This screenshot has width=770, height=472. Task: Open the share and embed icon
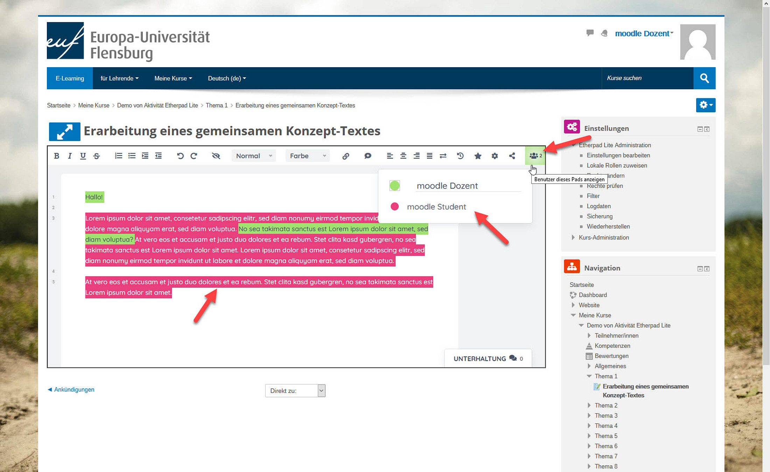512,156
